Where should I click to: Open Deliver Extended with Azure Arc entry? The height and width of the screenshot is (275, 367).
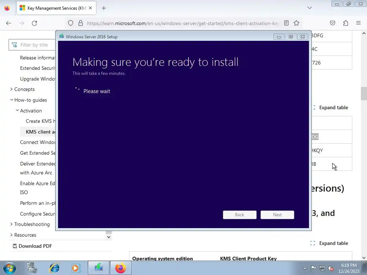pos(38,168)
